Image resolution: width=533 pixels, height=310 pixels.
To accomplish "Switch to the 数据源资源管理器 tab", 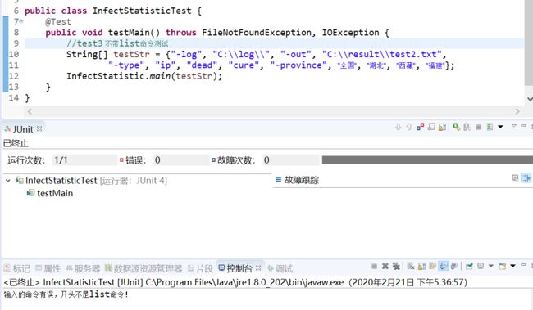I will [x=143, y=268].
